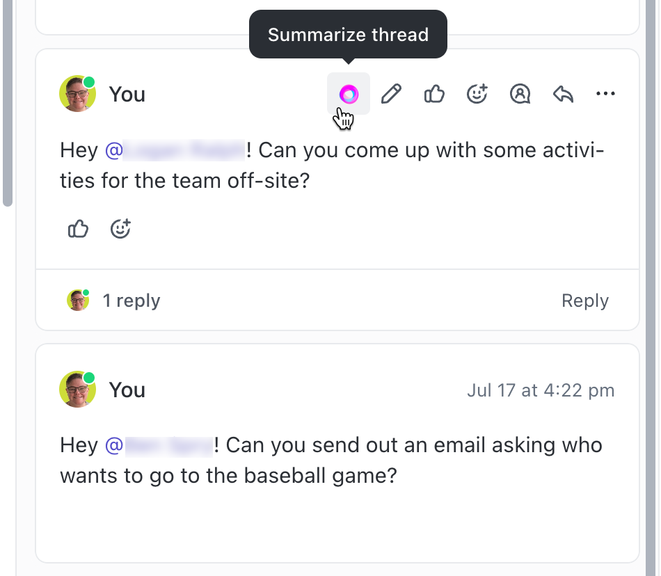The image size is (661, 576).
Task: Open emoji picker below the off-site message
Action: (x=121, y=228)
